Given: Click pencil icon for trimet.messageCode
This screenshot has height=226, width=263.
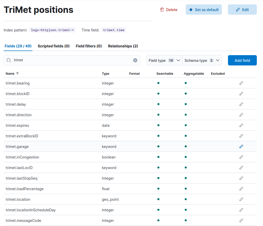Looking at the screenshot, I should [x=241, y=220].
